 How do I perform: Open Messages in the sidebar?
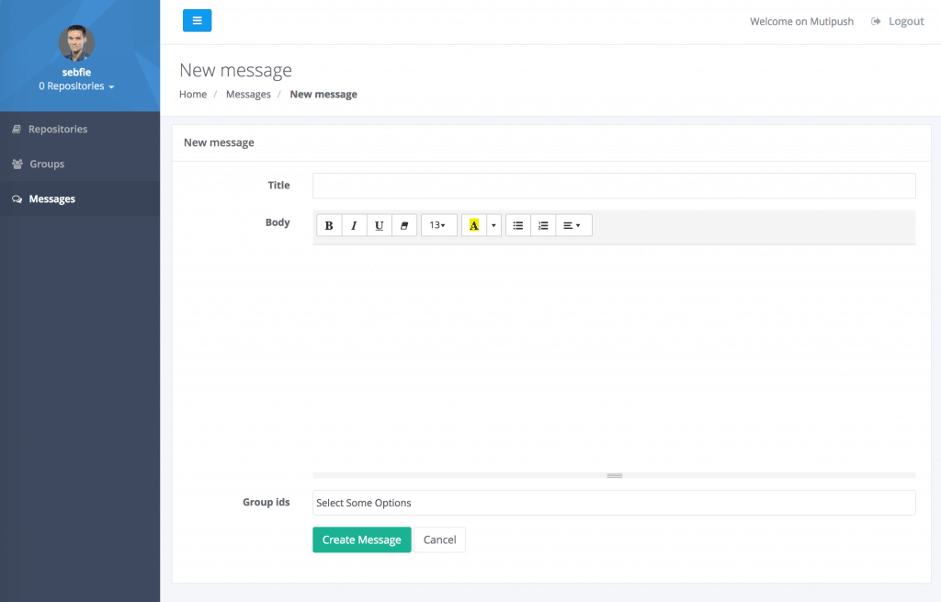tap(80, 199)
